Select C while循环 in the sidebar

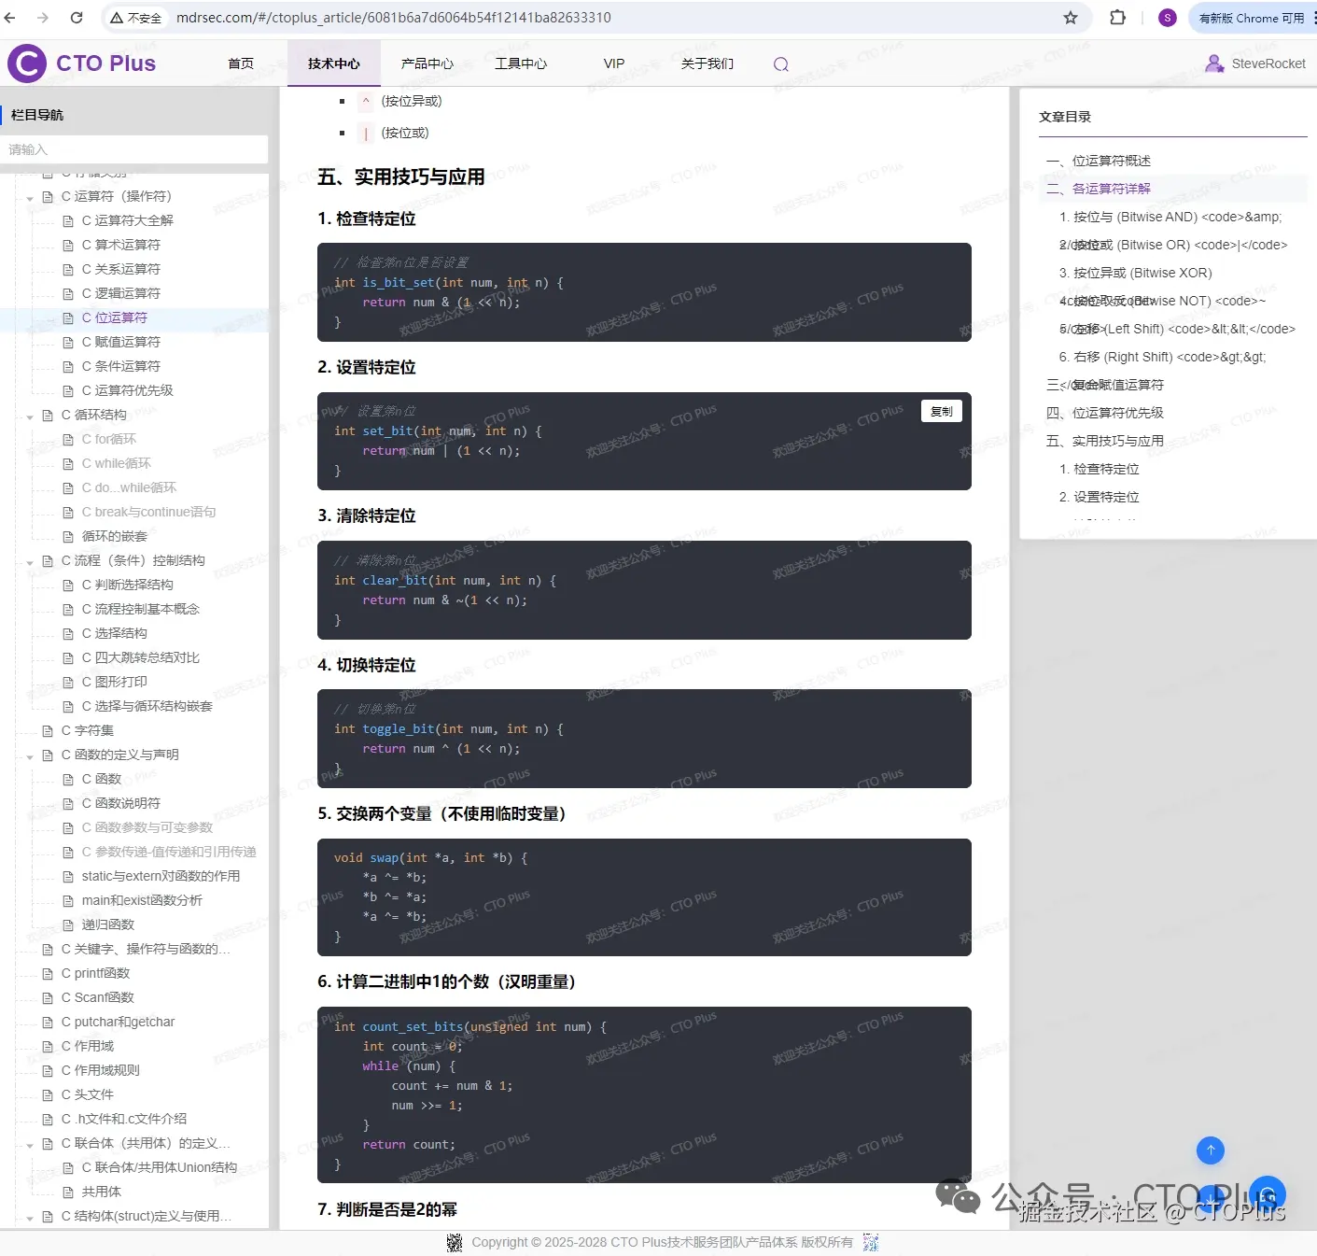pyautogui.click(x=115, y=463)
